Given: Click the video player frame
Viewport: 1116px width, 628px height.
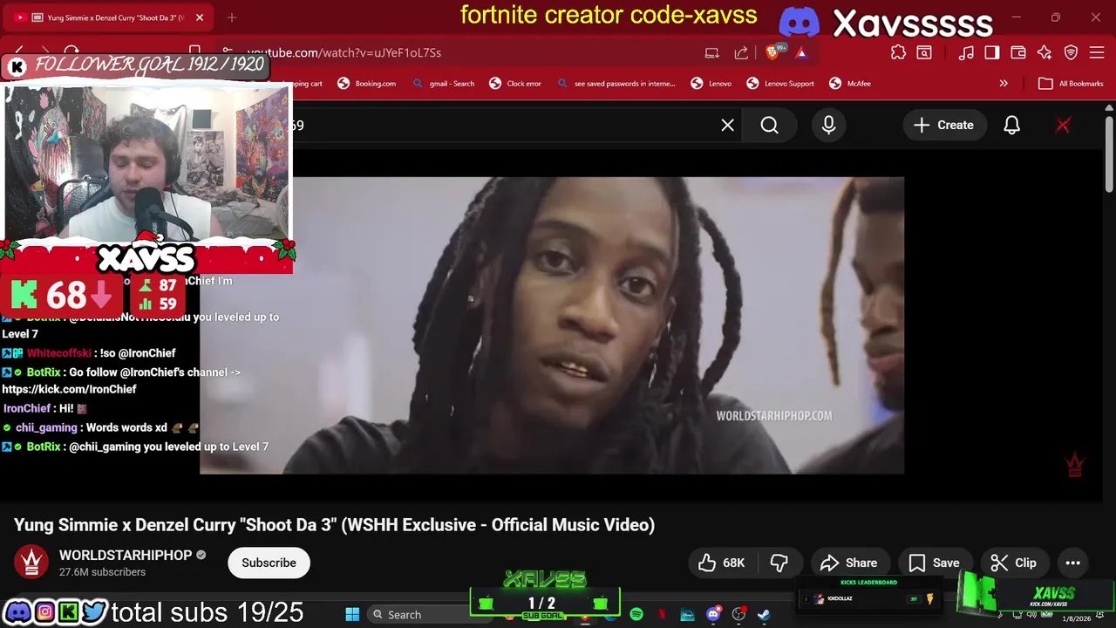Looking at the screenshot, I should tap(552, 325).
